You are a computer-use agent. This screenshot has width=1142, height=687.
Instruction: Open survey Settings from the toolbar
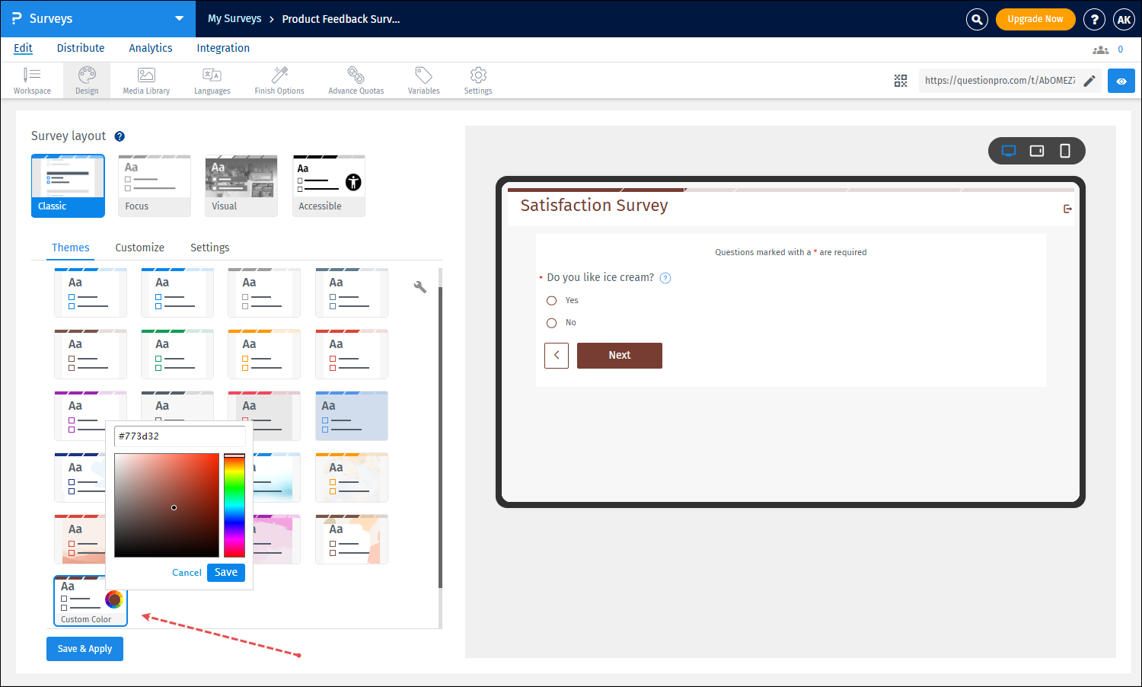tap(477, 80)
